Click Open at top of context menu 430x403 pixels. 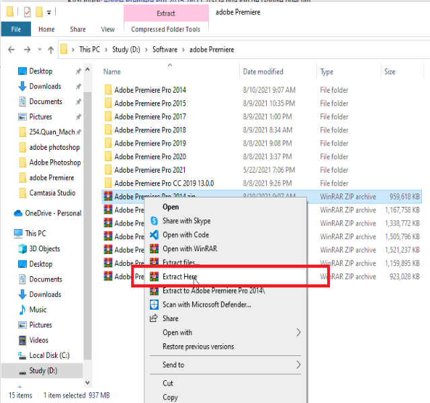[x=225, y=207]
